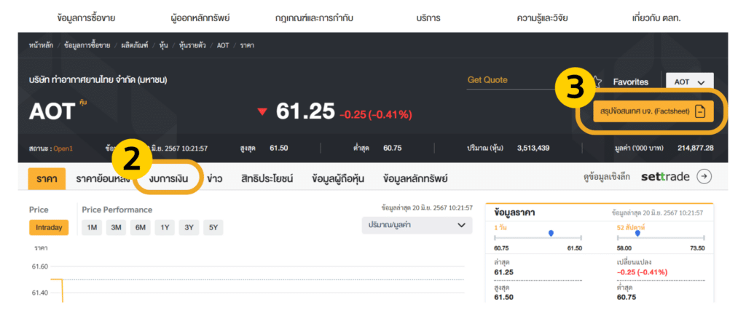Open the ข้อมูลผู้ถือหุ้น tab

tap(338, 179)
